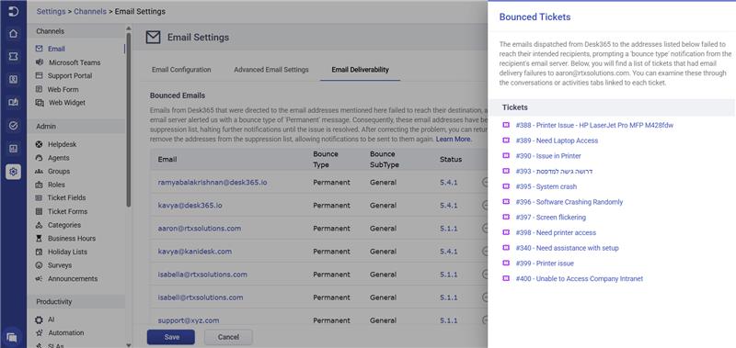
Task: Open ticket #400 - Unable to Access Company Intranet
Action: 580,279
